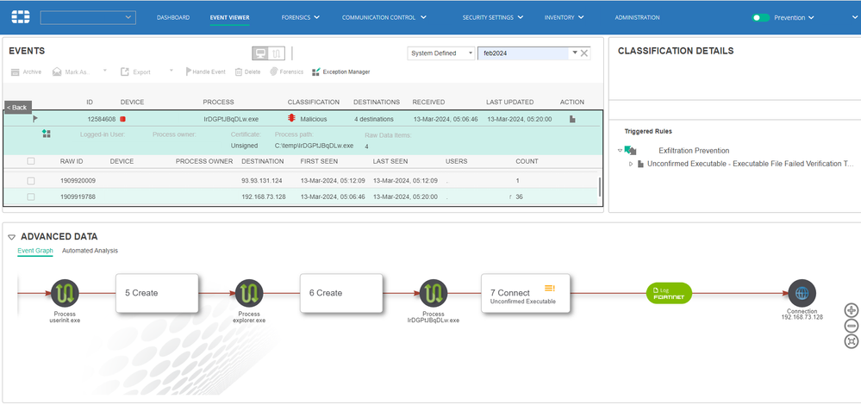Click the 5 Create event box
Screen dimensions: 861x405
(x=157, y=293)
